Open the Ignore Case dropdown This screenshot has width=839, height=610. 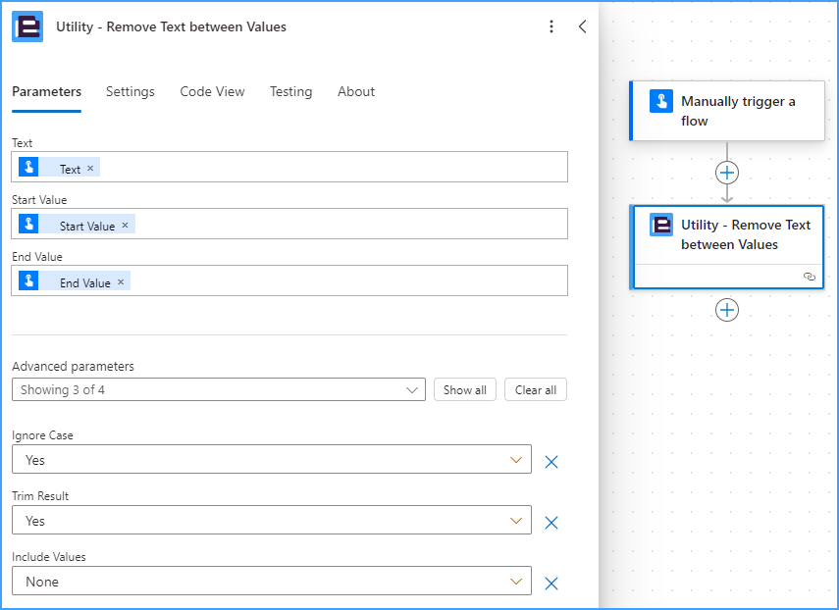(271, 459)
